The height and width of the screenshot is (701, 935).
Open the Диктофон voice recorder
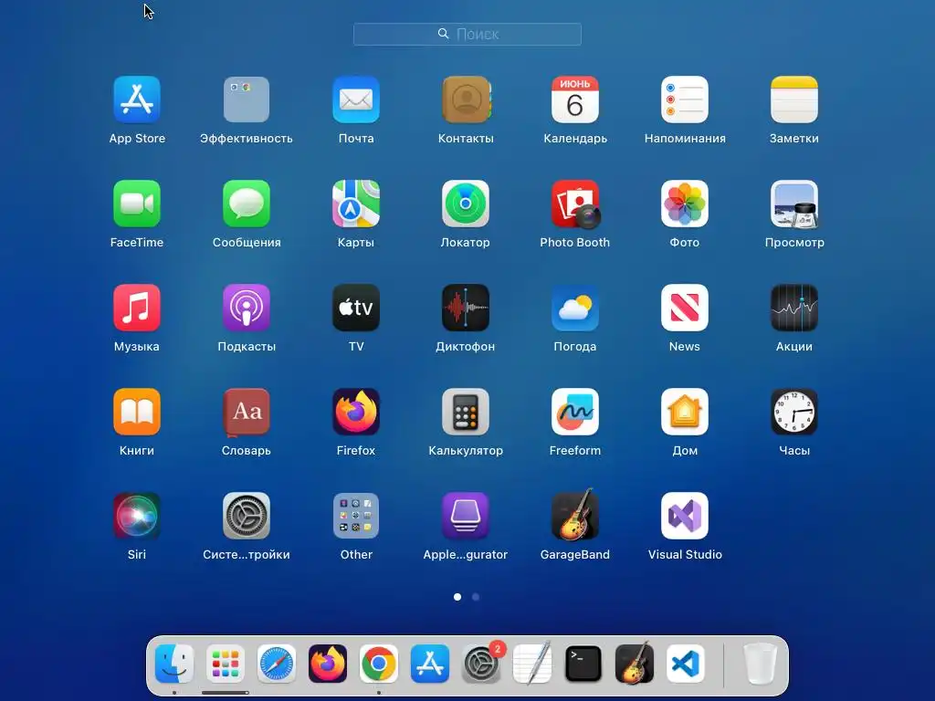click(x=466, y=308)
